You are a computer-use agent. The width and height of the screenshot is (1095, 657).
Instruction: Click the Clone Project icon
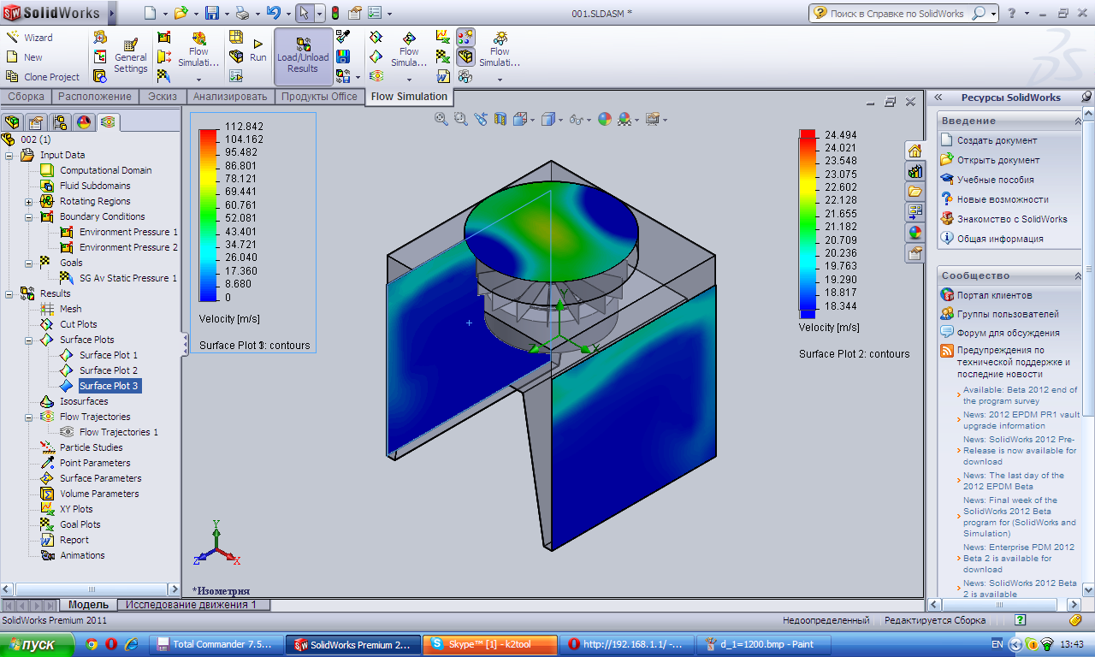[x=43, y=77]
